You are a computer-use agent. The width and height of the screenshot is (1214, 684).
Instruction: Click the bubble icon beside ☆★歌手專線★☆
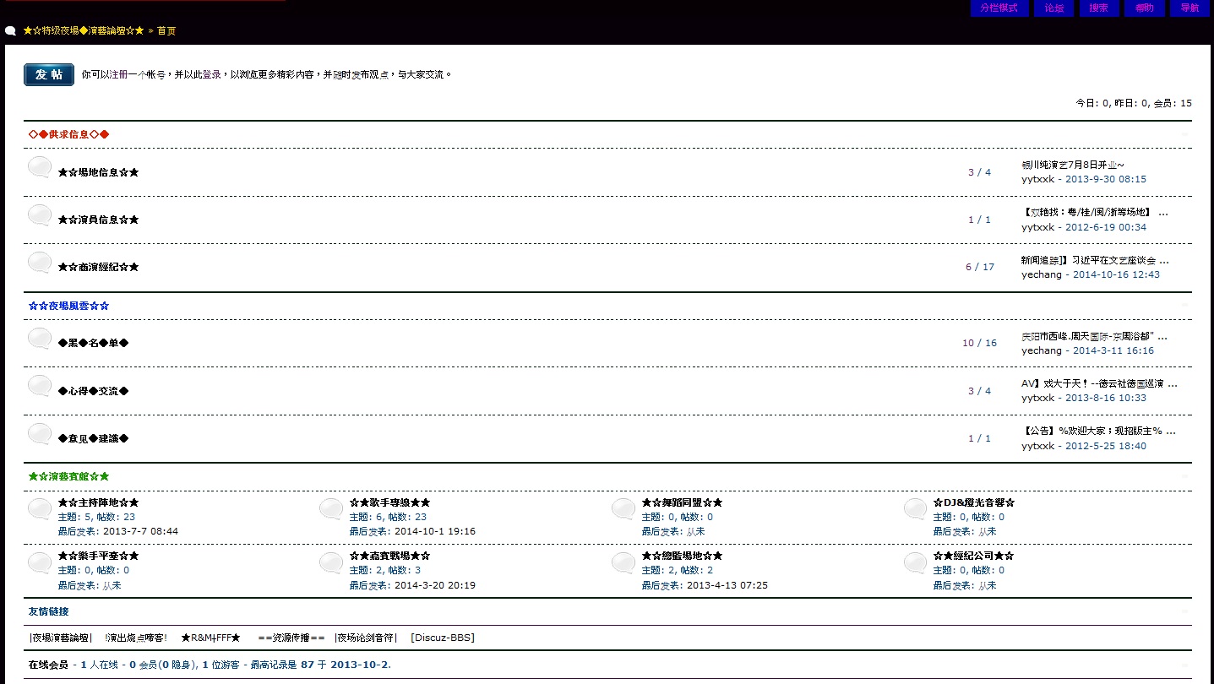coord(331,509)
